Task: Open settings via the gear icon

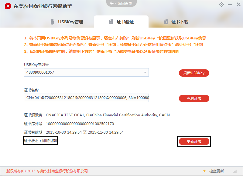Action: tap(221, 5)
